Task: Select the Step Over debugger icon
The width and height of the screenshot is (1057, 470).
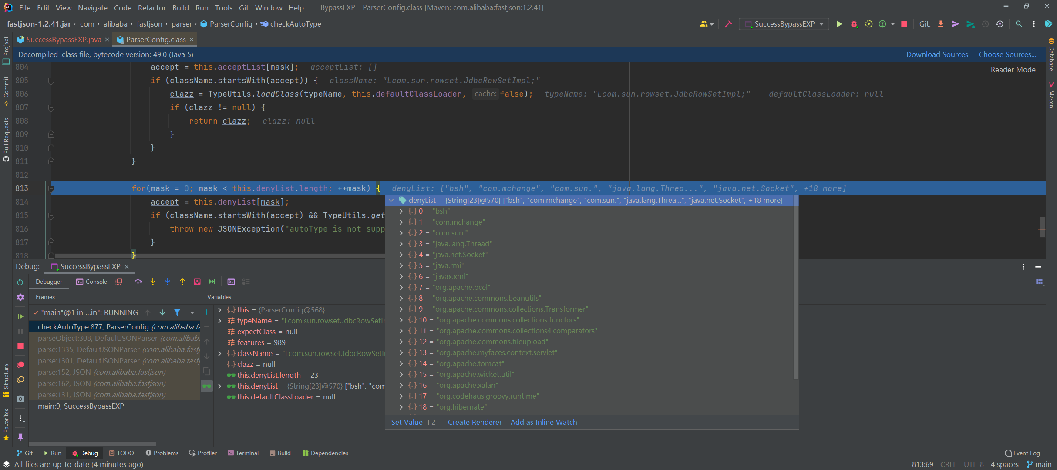Action: click(138, 282)
